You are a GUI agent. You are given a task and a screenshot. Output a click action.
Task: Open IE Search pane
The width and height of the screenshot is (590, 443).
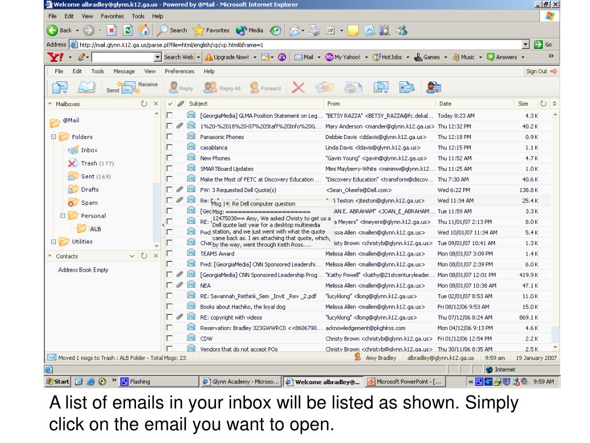click(172, 30)
